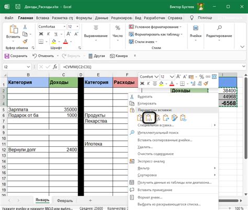Click the insert function fx button
This screenshot has width=248, height=210.
click(x=55, y=67)
